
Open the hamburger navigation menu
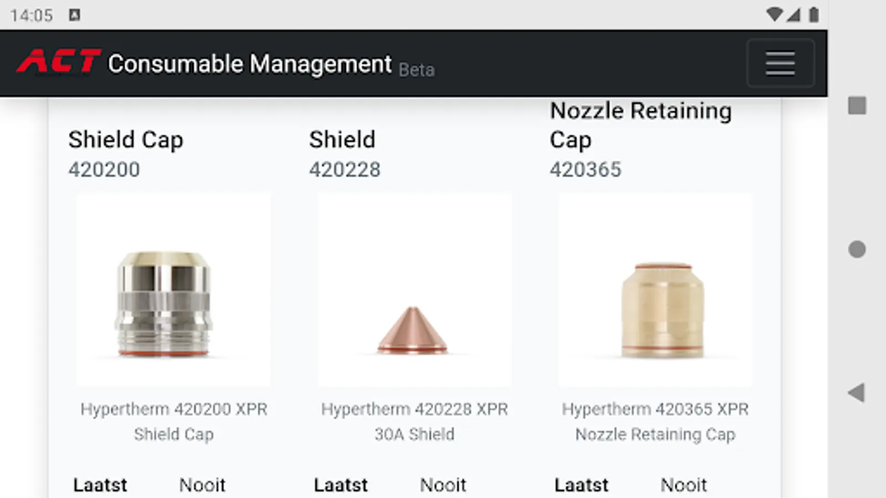click(x=780, y=63)
